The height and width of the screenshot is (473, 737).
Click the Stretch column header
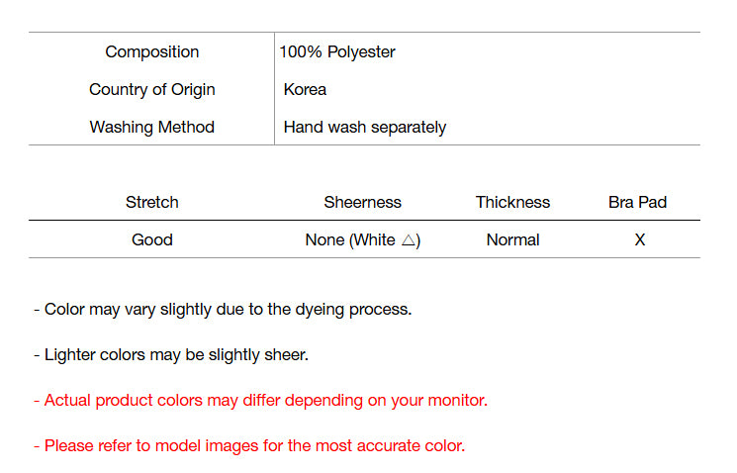tap(151, 203)
